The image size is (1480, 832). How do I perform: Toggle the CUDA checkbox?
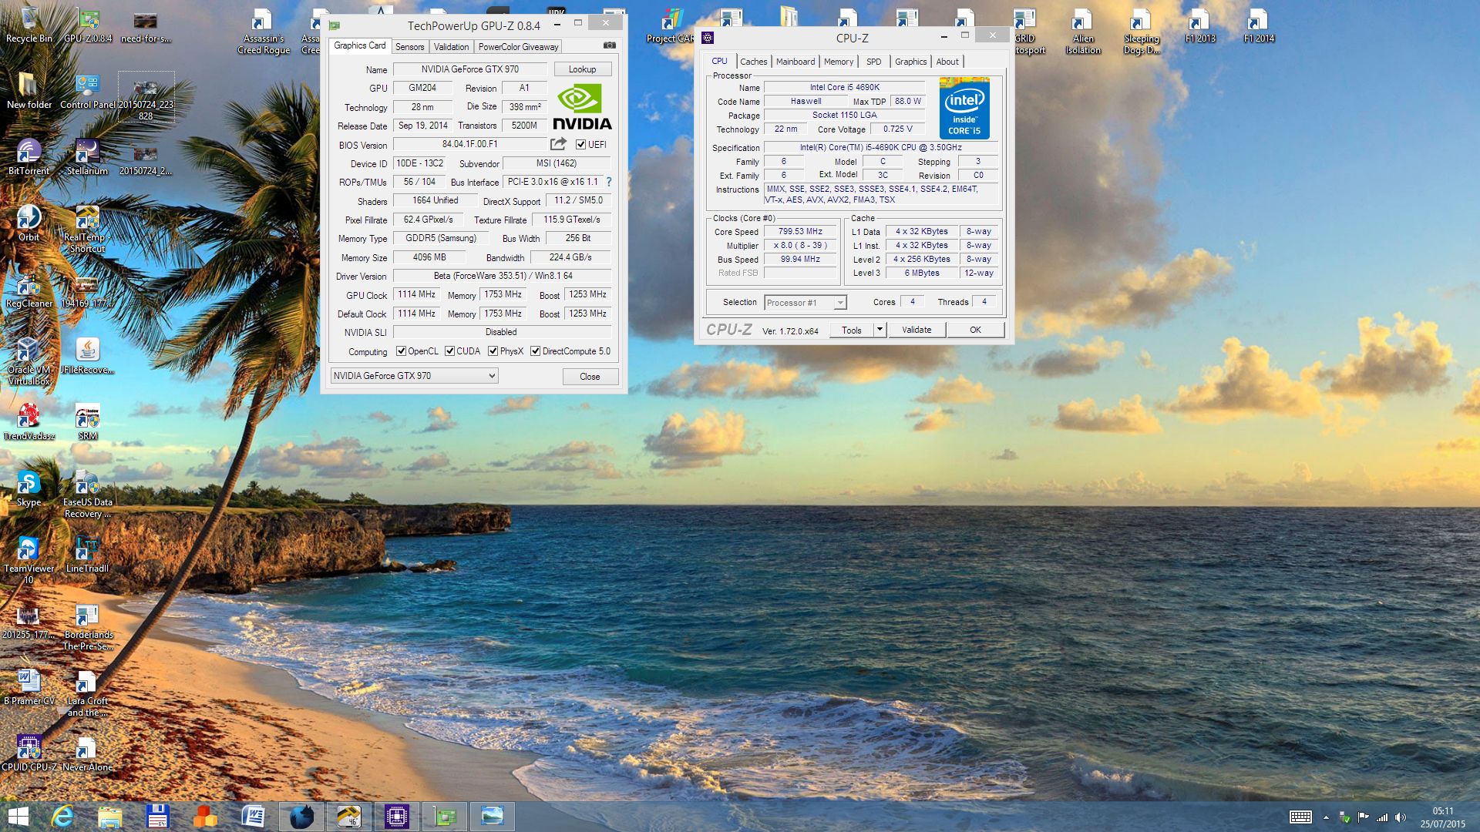click(449, 351)
